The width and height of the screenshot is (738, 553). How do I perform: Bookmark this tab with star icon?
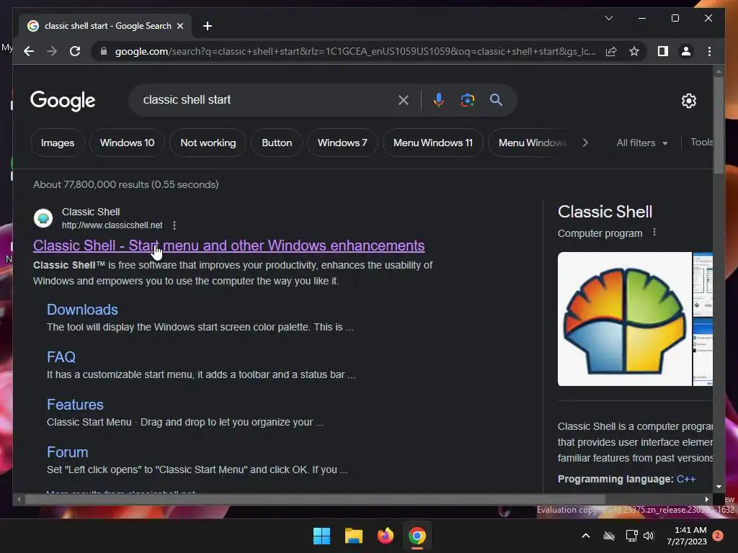point(634,51)
